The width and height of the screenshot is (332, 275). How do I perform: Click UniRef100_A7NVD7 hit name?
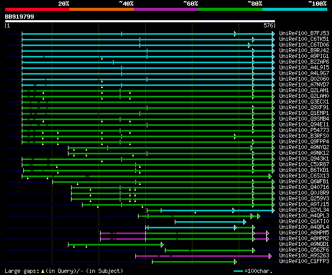click(x=304, y=85)
